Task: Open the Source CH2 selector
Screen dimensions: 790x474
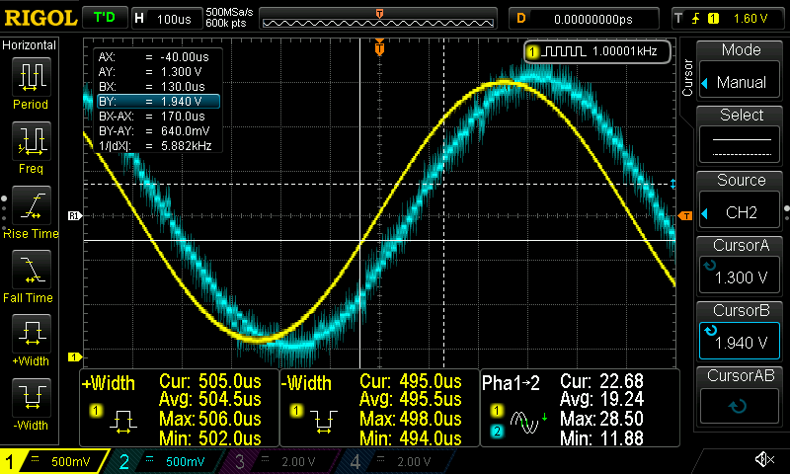Action: pos(741,200)
